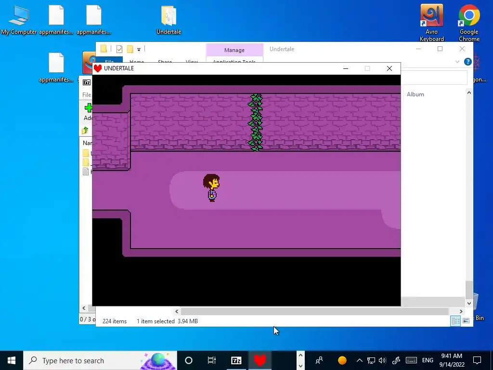Launch Google Chrome from the desktop

point(469,22)
